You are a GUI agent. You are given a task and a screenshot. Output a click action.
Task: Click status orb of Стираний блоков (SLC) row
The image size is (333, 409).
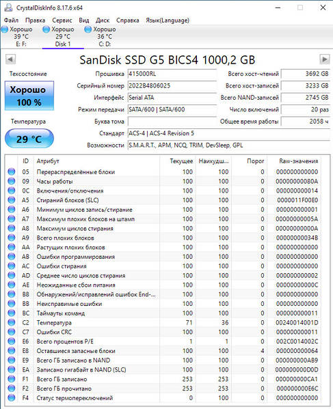point(12,200)
